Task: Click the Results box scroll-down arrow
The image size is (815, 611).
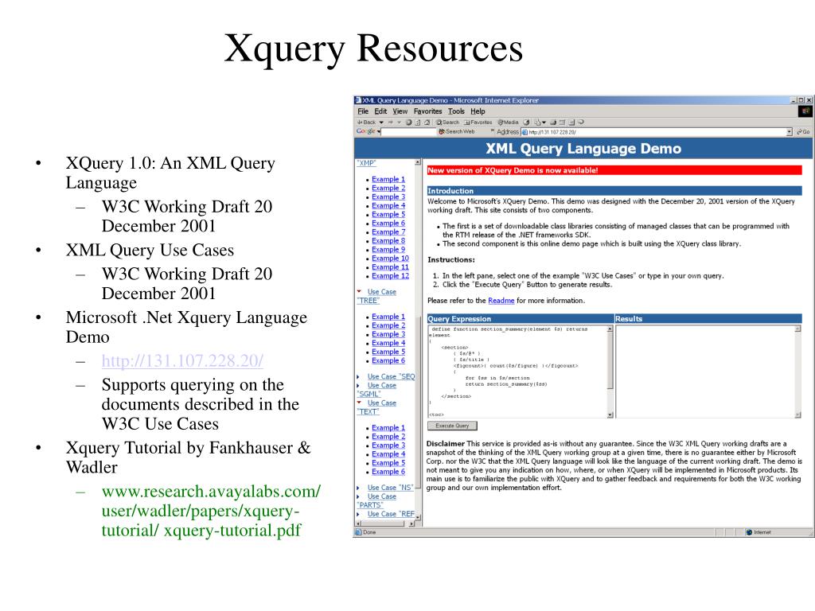Action: tap(797, 414)
